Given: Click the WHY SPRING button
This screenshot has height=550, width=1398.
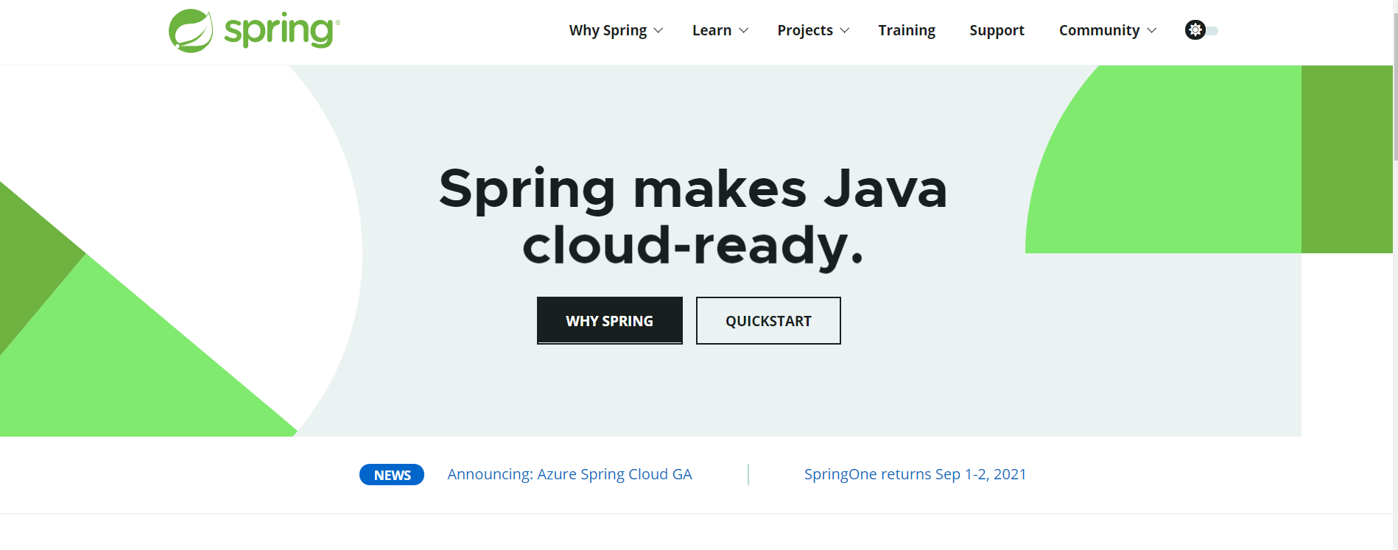Looking at the screenshot, I should click(610, 320).
